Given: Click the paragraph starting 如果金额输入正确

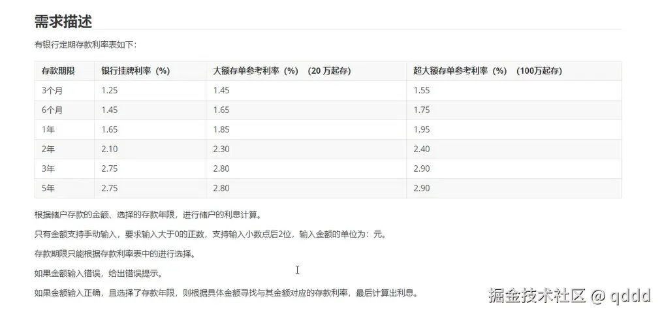Looking at the screenshot, I should pyautogui.click(x=227, y=292).
